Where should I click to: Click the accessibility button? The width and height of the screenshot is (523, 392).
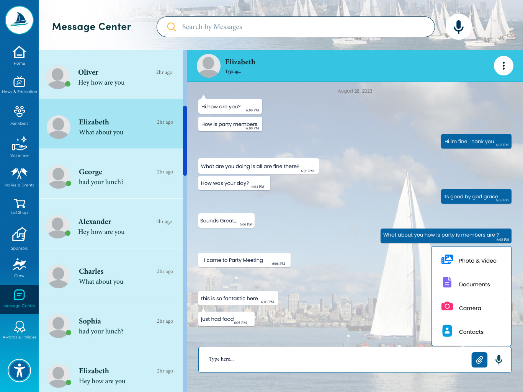point(19,371)
